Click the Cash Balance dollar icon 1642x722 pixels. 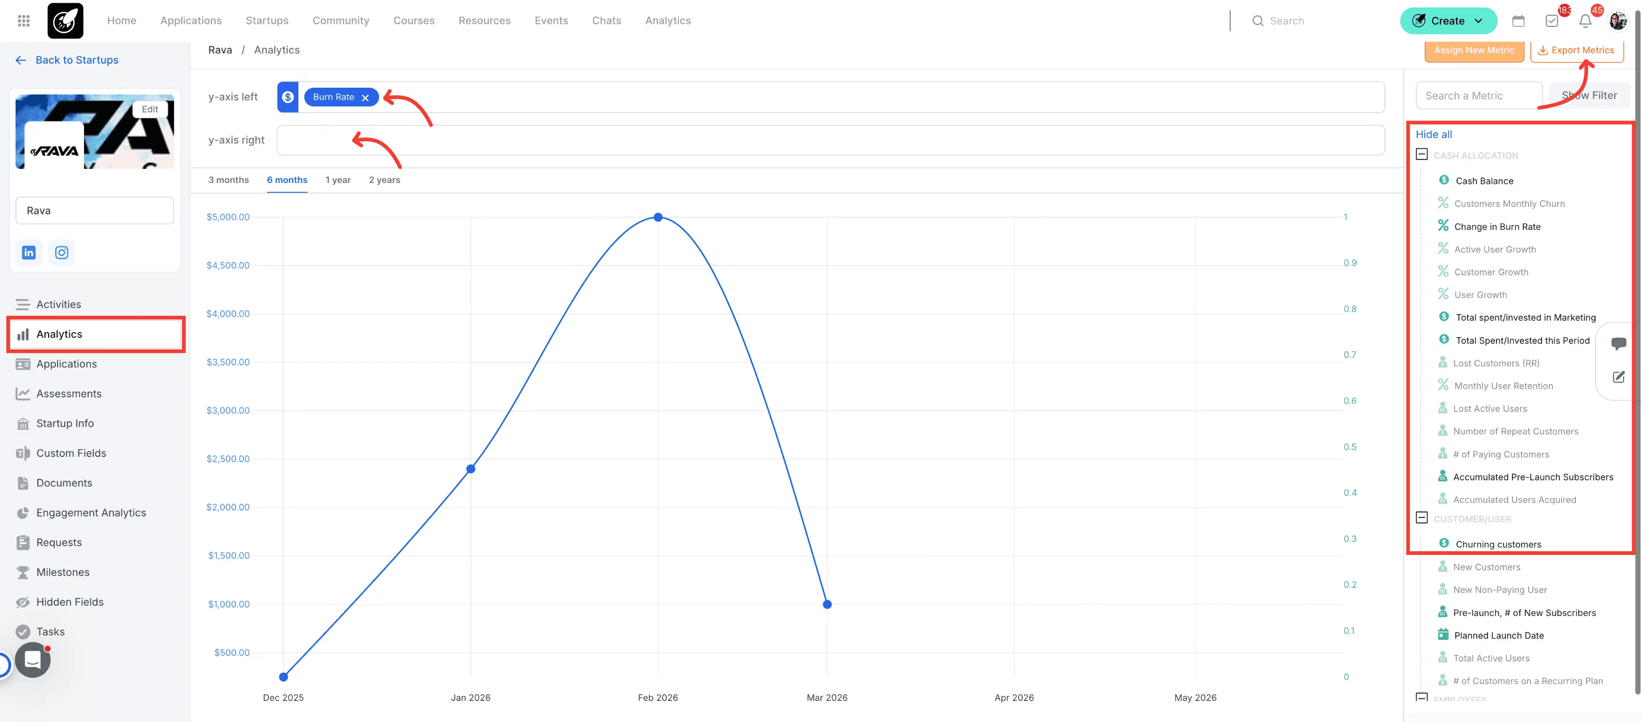tap(1444, 180)
